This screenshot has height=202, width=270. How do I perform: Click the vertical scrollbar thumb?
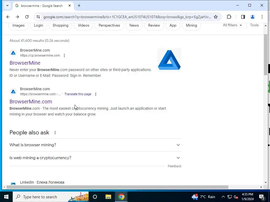coord(266,55)
